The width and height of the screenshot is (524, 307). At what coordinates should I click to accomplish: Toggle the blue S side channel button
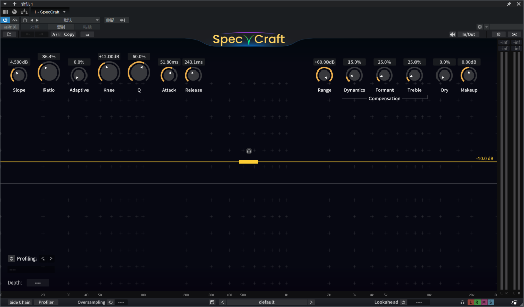click(491, 302)
